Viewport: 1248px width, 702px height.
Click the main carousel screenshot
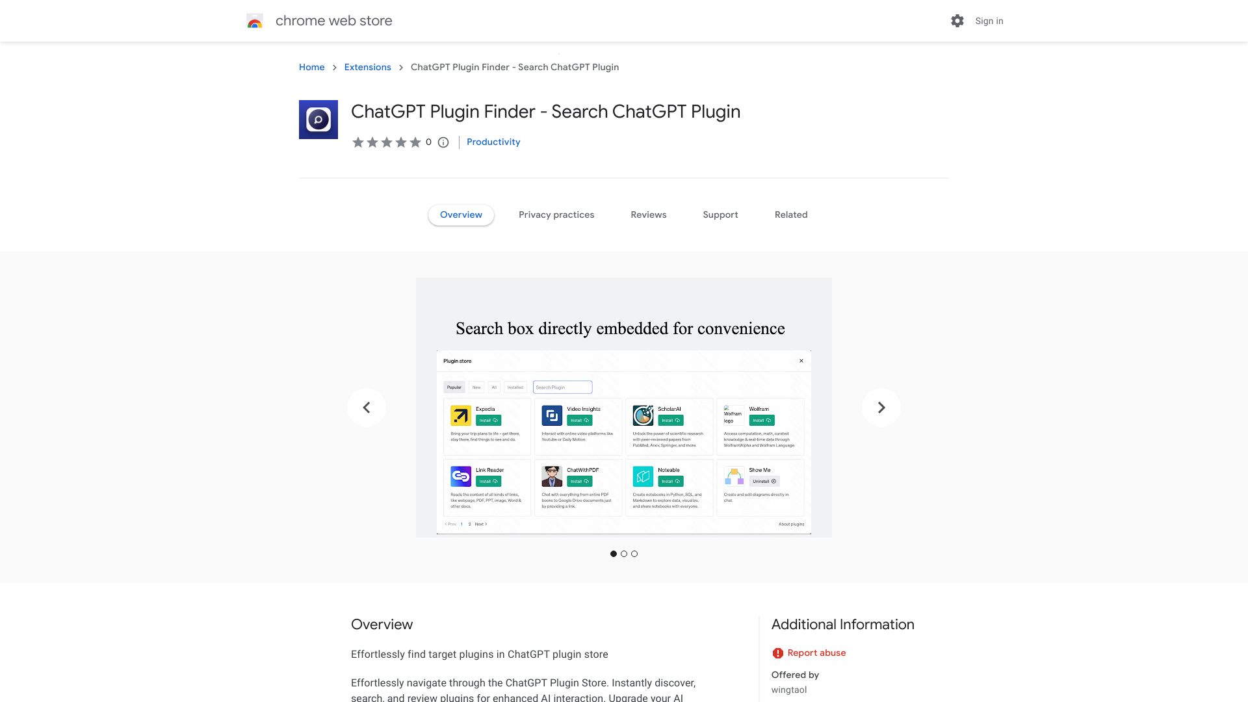pyautogui.click(x=624, y=407)
